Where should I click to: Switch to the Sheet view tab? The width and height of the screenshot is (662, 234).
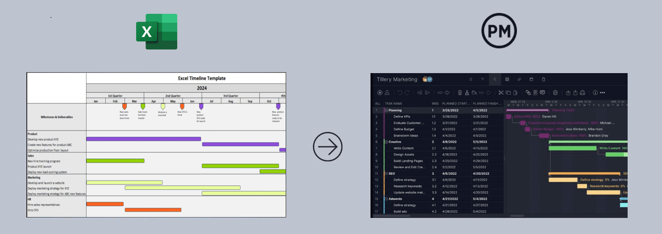pos(507,79)
